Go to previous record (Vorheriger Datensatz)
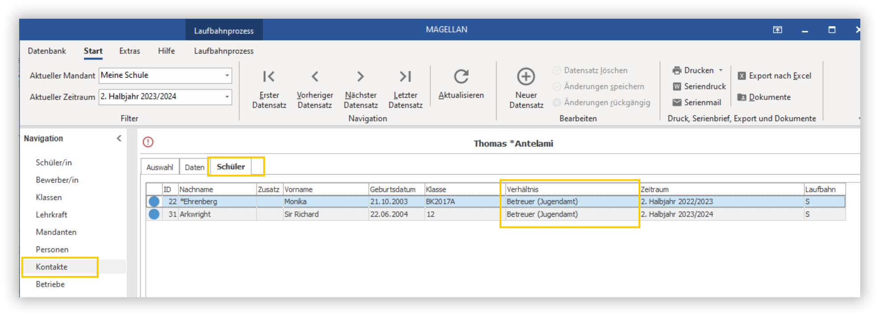This screenshot has height=316, width=879. point(315,90)
